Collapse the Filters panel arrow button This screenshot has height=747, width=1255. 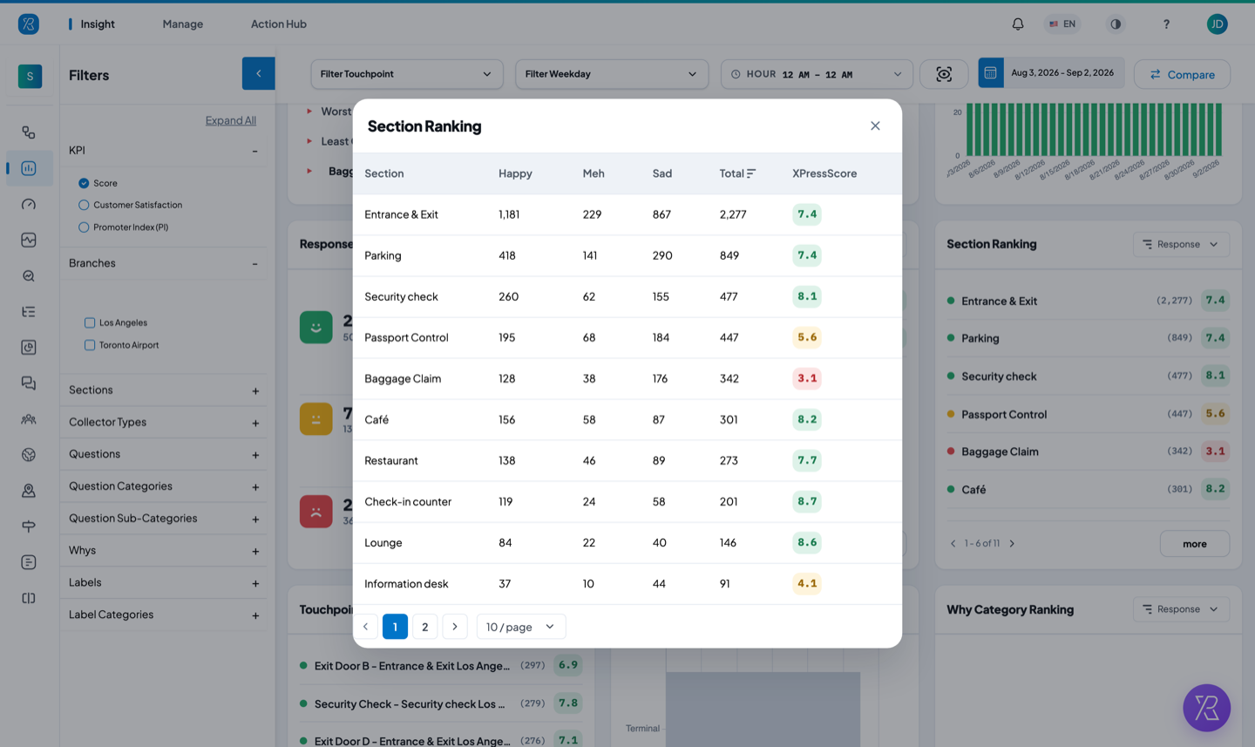[x=258, y=74]
